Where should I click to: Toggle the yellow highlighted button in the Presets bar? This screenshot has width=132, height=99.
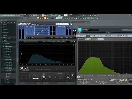coord(91,36)
